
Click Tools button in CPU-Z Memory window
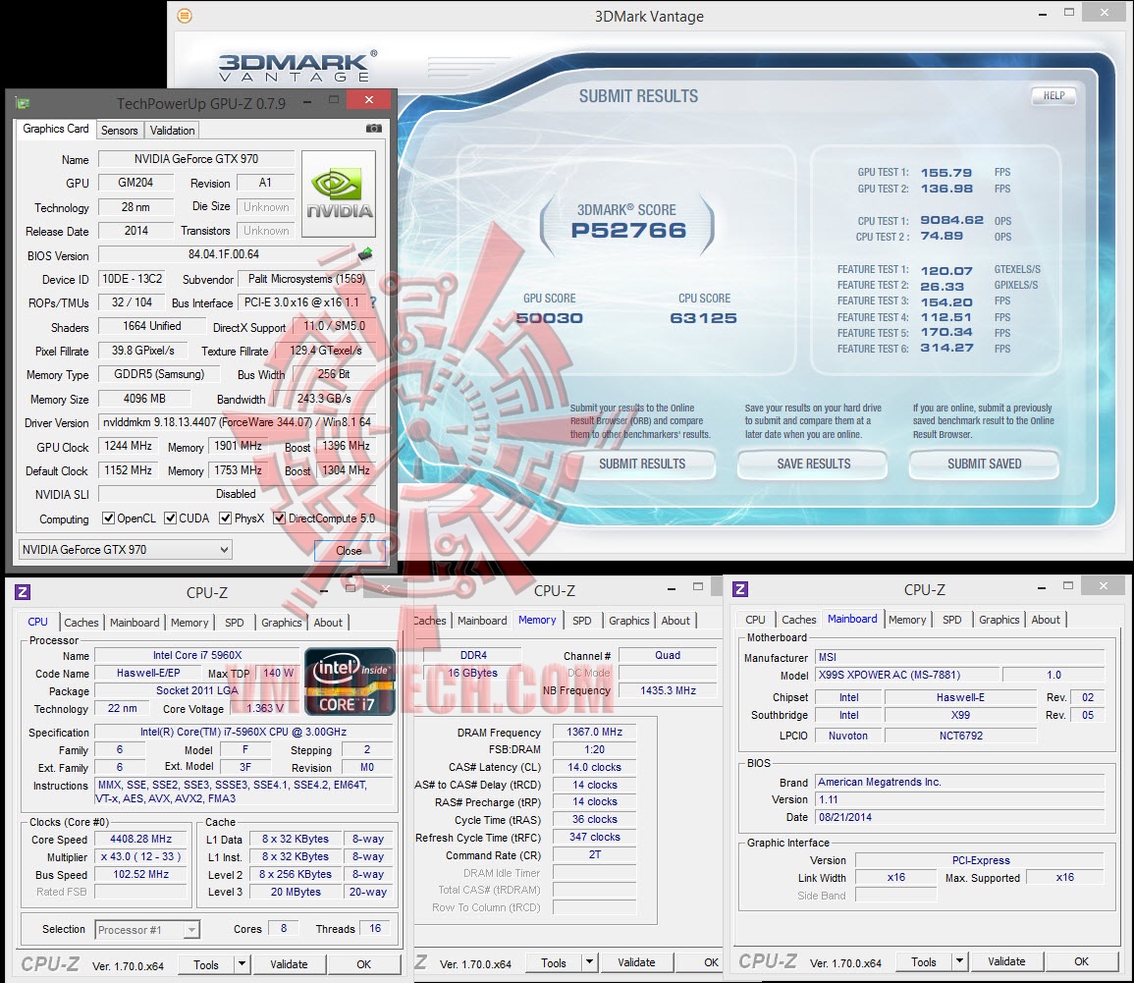pyautogui.click(x=554, y=962)
